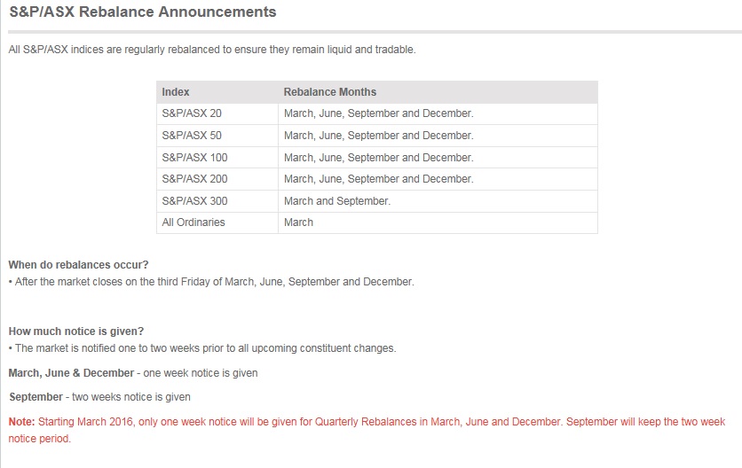742x468 pixels.
Task: Click the 'When do rebalances occur?' heading
Action: [x=79, y=265]
